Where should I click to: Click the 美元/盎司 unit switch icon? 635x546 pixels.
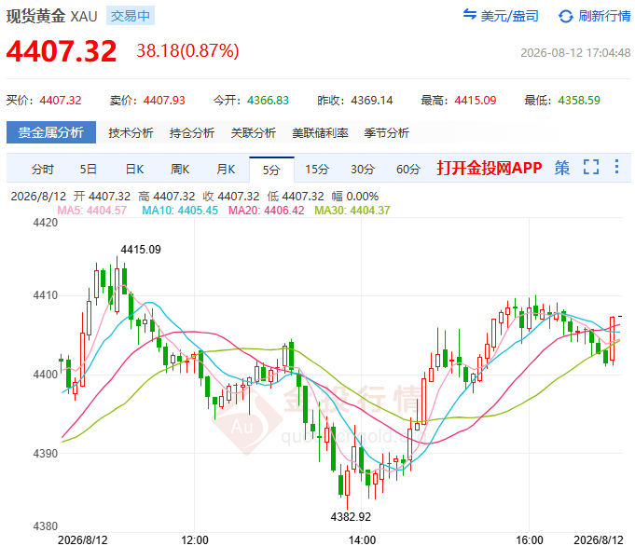469,15
